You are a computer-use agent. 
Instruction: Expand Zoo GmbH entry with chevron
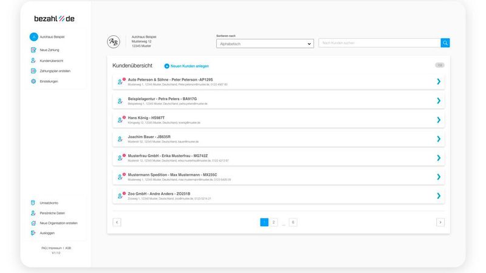(x=439, y=196)
